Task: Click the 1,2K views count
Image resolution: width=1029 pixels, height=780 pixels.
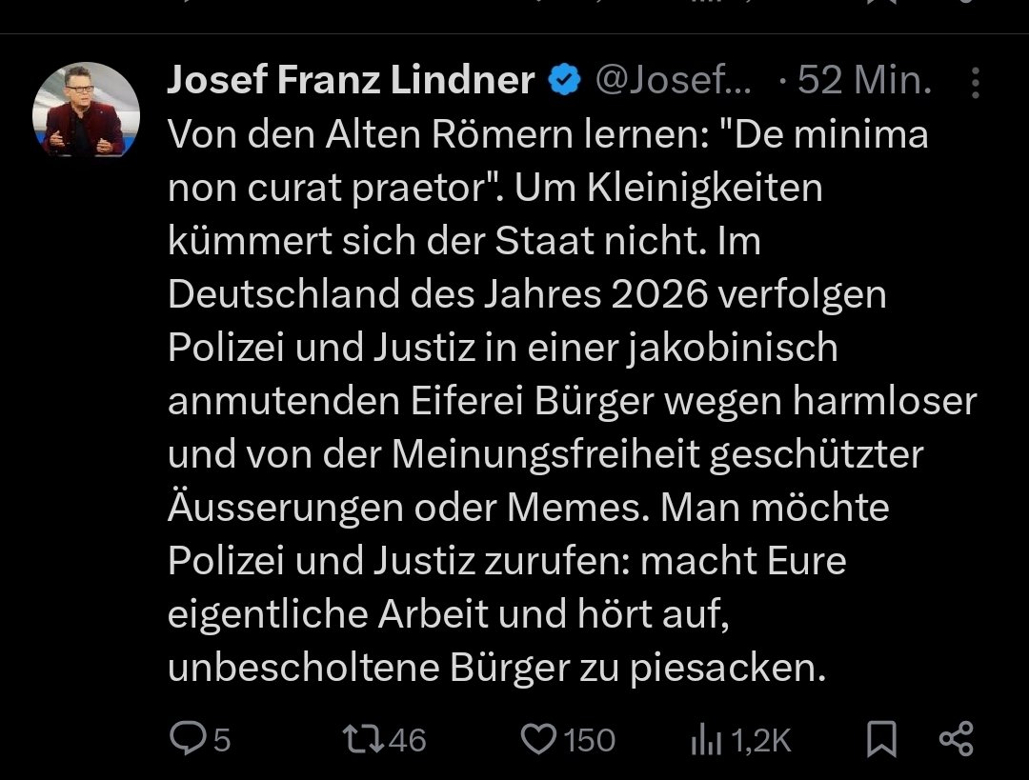Action: coord(760,740)
